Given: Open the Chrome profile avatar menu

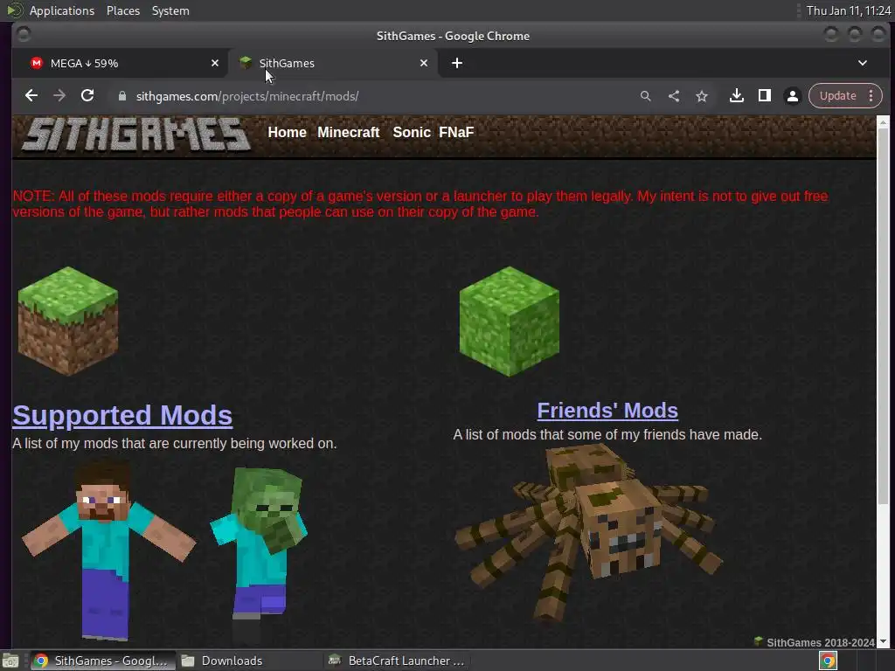Looking at the screenshot, I should 792,96.
